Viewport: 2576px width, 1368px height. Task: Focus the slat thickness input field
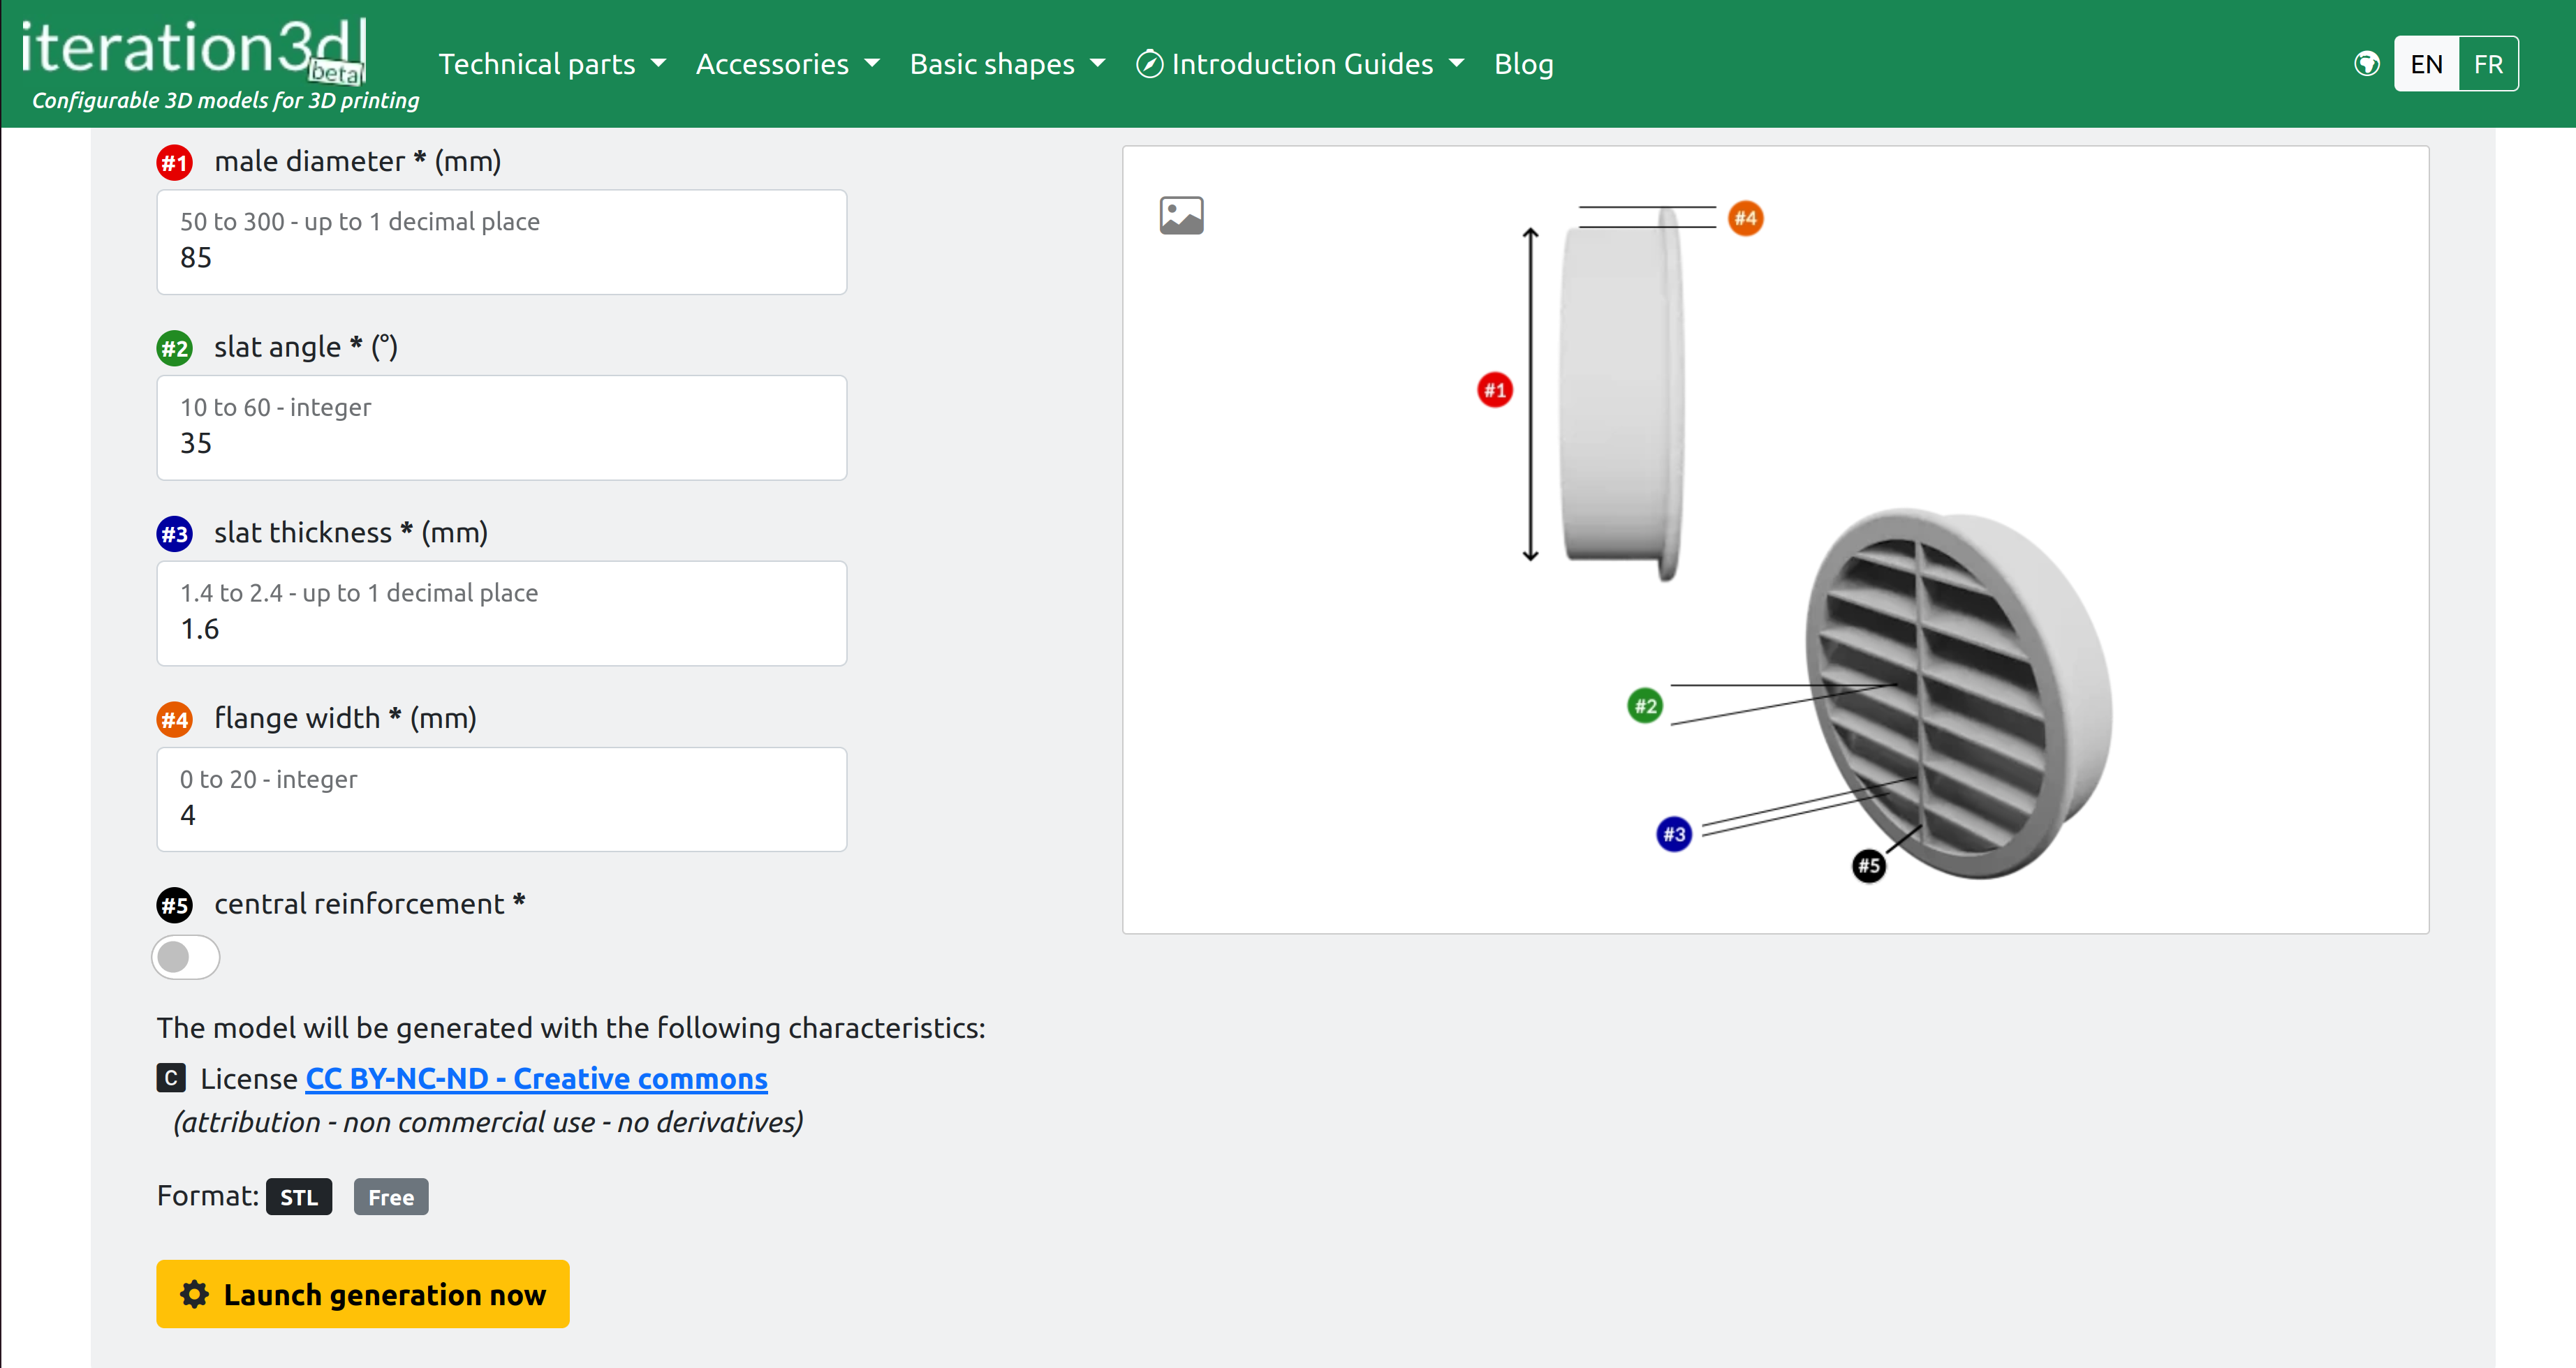click(501, 614)
